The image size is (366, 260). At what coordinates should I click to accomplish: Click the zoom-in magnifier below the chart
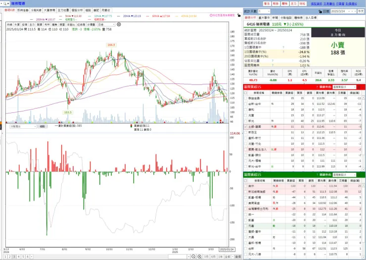pos(200,257)
